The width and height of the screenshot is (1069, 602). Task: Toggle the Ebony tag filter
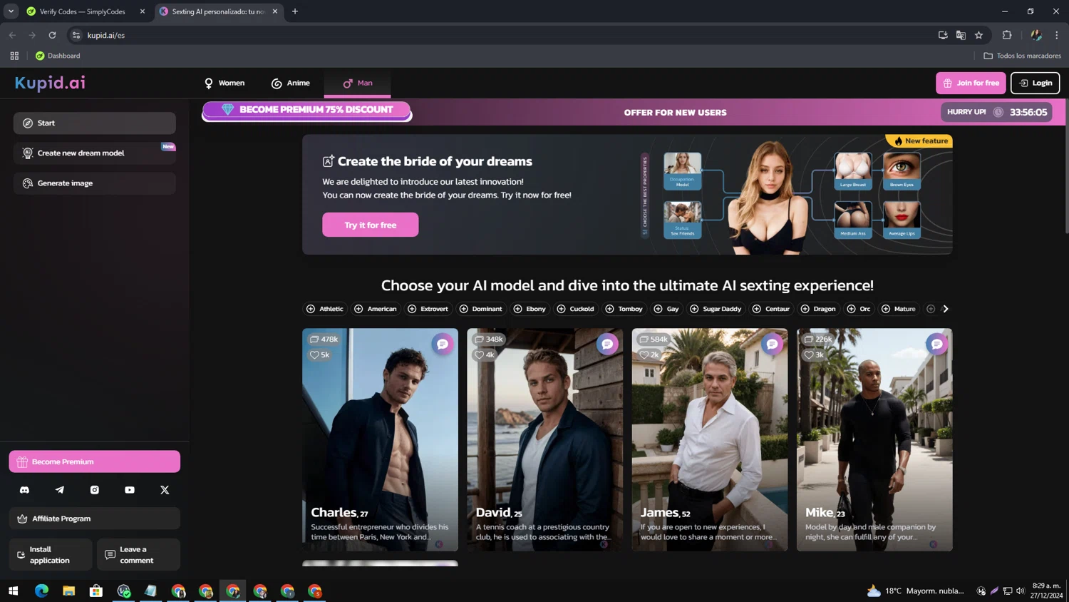pos(530,309)
